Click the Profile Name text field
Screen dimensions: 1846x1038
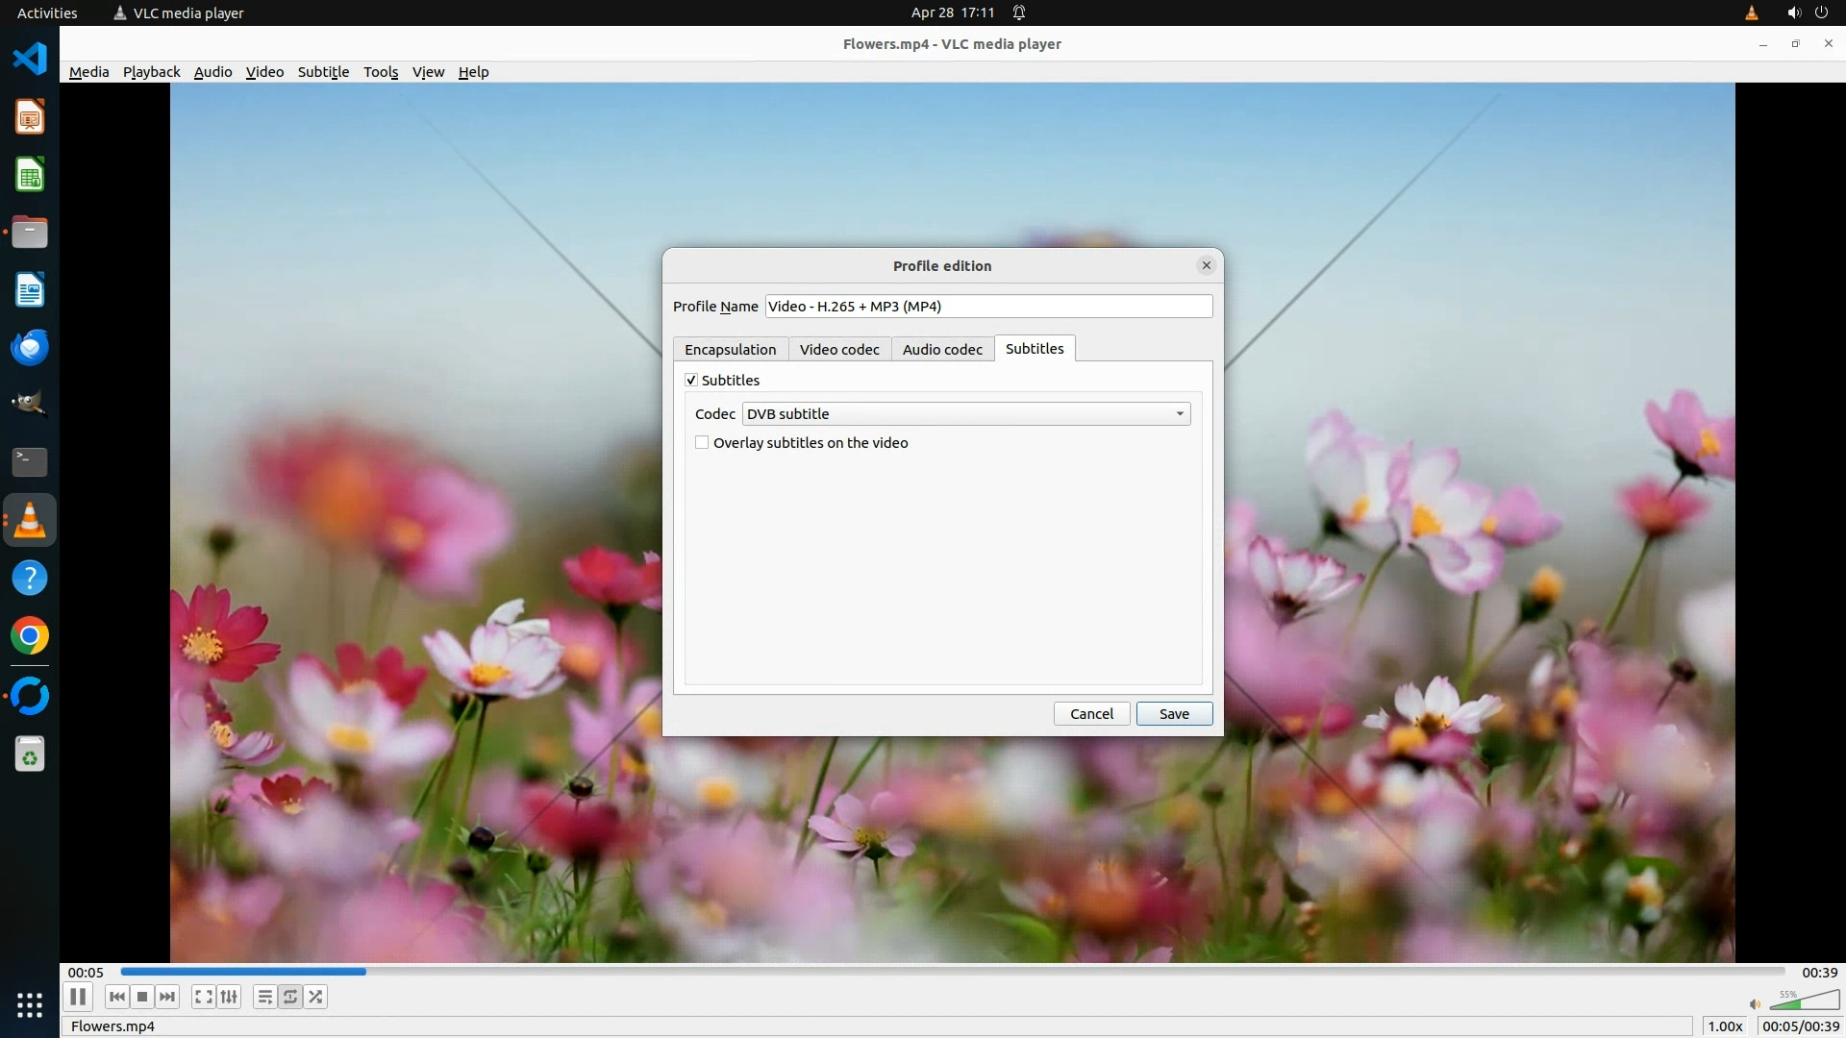coord(988,307)
